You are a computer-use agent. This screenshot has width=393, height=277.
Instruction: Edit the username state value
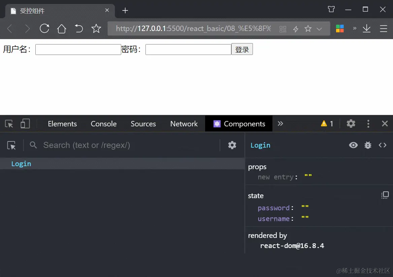[x=305, y=218]
